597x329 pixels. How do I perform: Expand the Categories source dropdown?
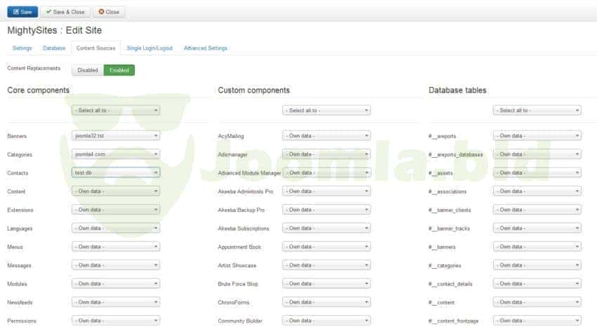pos(116,154)
